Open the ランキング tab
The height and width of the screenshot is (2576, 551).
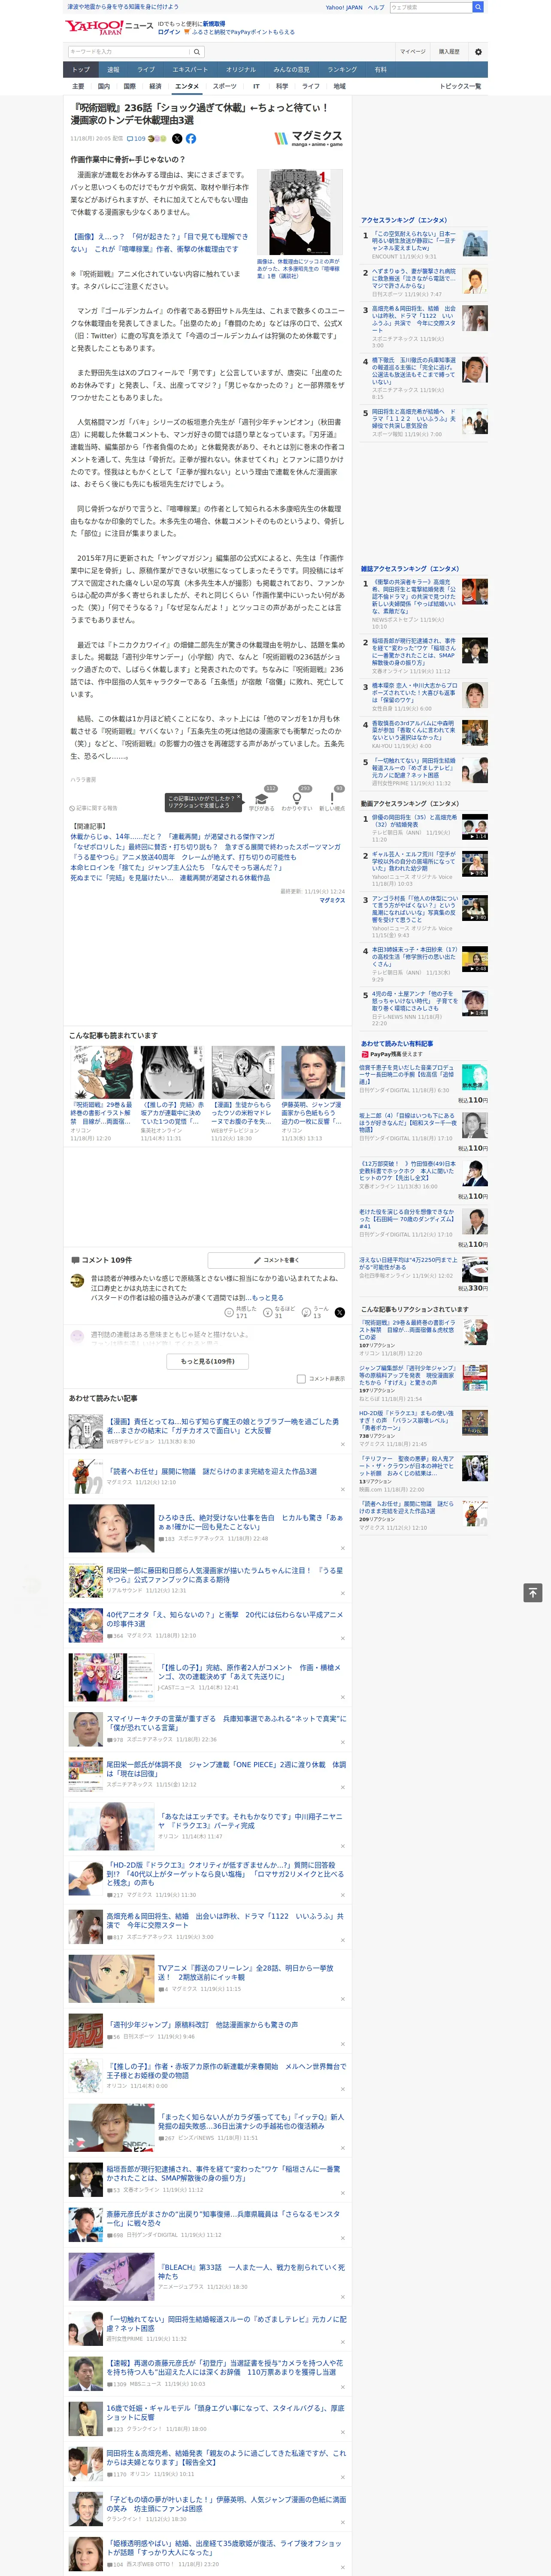(342, 70)
